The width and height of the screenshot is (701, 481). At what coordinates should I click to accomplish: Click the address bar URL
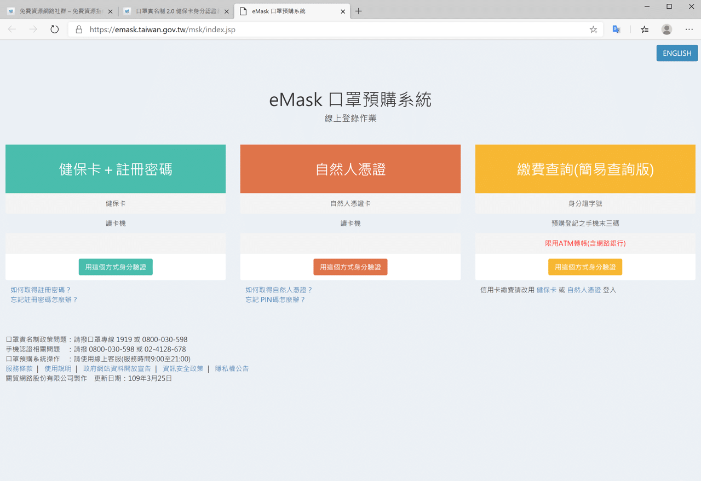tap(162, 30)
